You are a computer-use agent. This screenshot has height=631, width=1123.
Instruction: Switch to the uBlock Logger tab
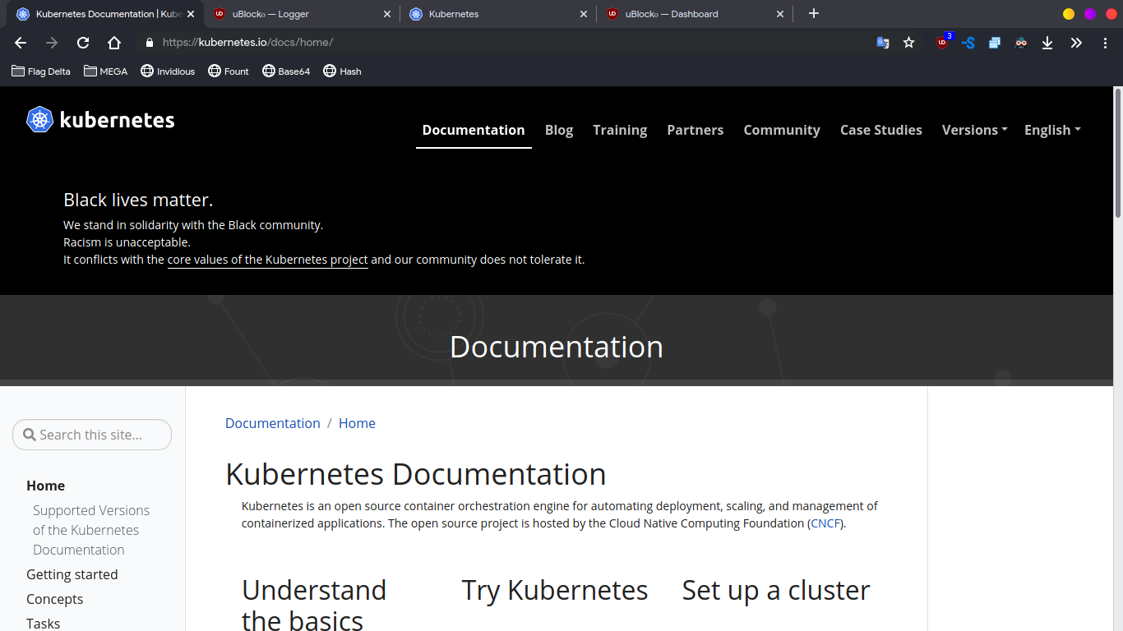point(300,14)
